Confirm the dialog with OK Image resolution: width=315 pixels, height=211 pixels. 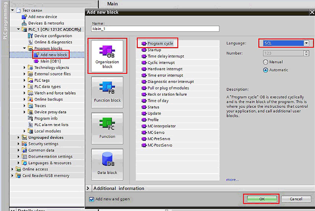point(261,199)
